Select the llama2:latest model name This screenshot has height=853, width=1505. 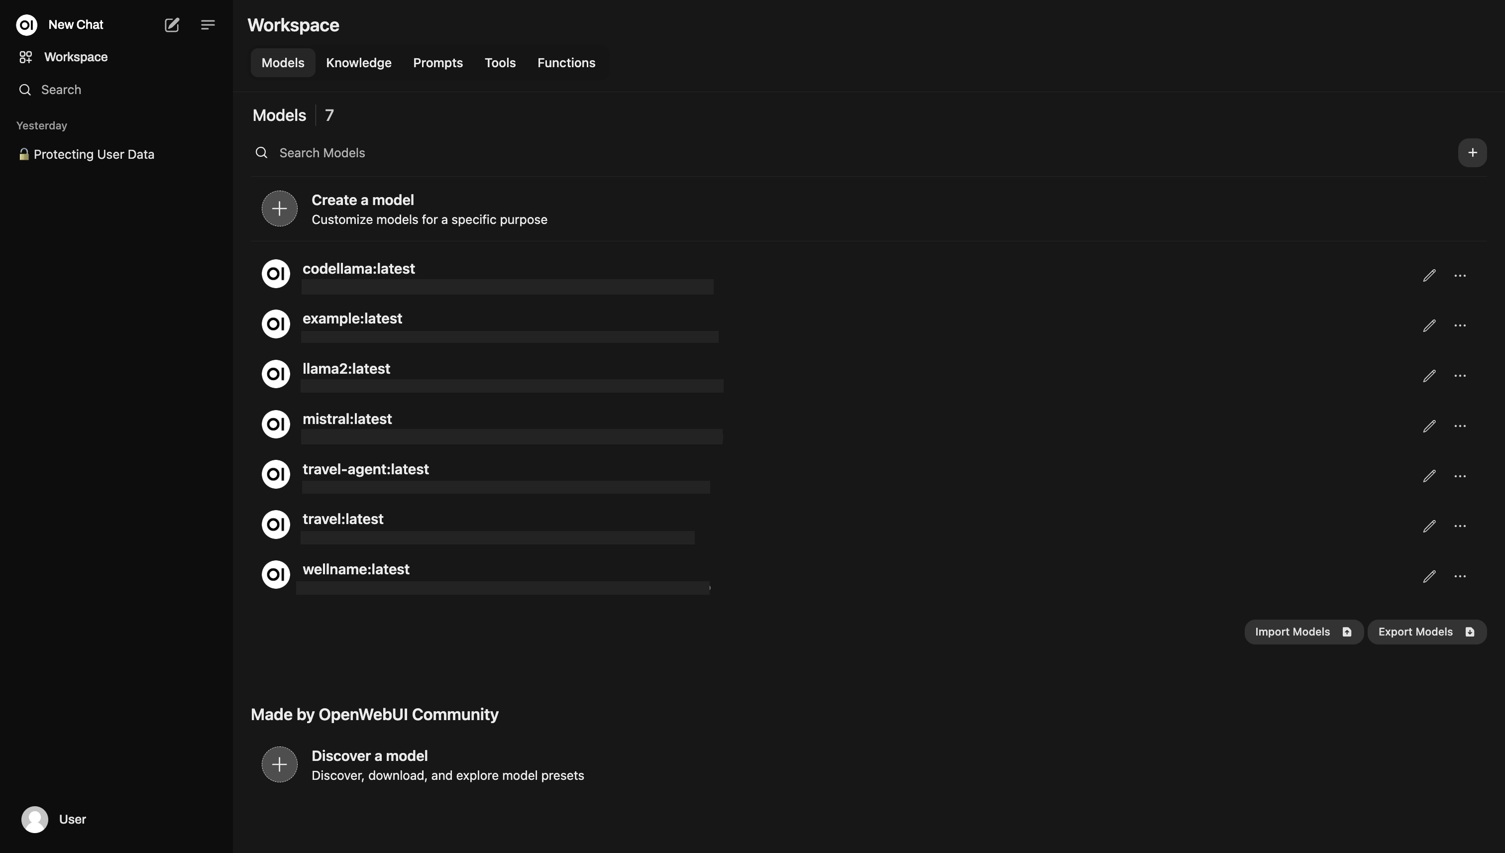click(x=346, y=369)
